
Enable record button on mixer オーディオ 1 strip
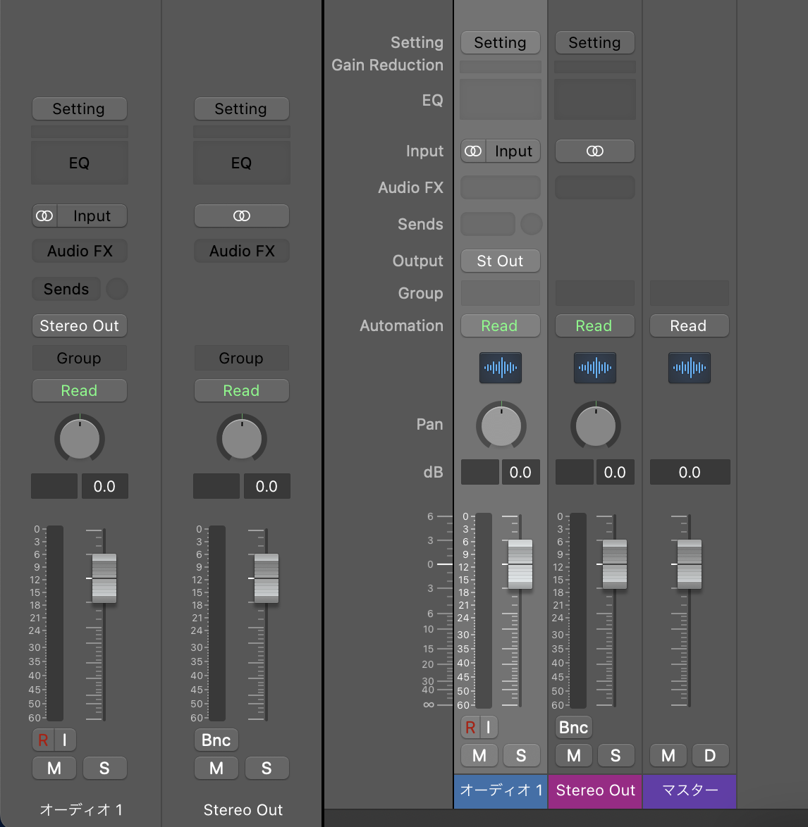470,727
